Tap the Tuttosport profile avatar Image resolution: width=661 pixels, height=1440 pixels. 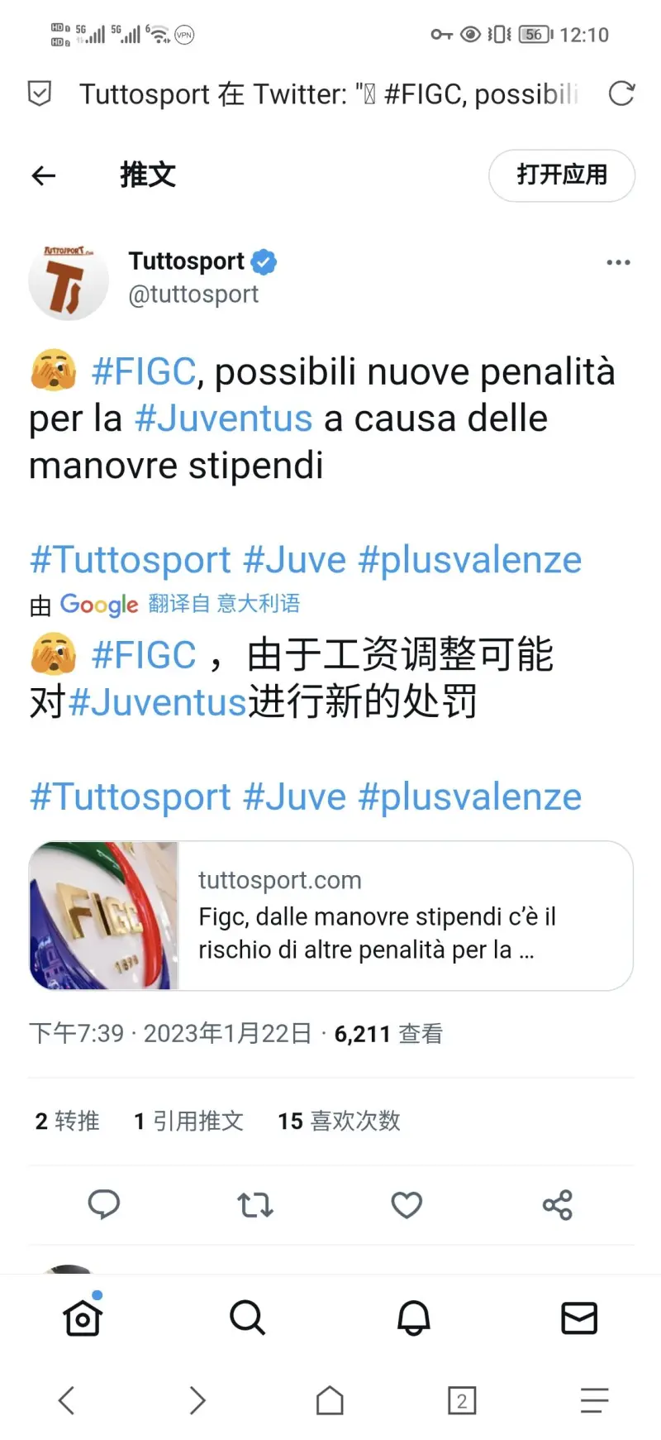[69, 280]
